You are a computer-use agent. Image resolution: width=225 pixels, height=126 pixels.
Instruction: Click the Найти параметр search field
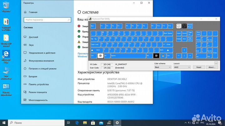(x=47, y=20)
